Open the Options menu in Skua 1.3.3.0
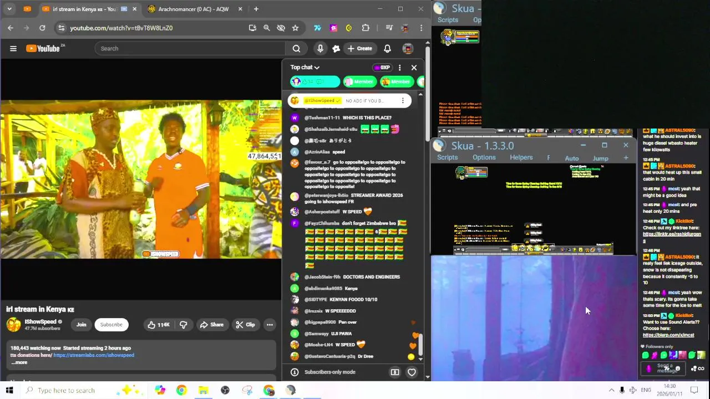 click(x=484, y=157)
